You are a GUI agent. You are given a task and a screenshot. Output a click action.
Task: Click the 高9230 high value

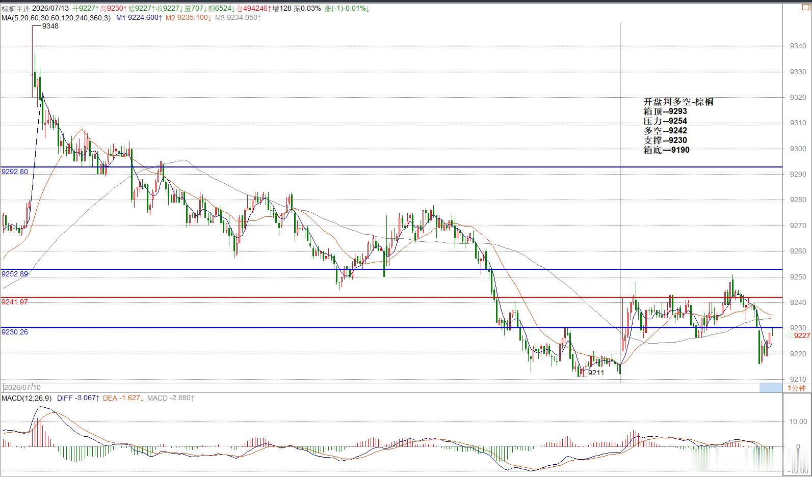114,9
